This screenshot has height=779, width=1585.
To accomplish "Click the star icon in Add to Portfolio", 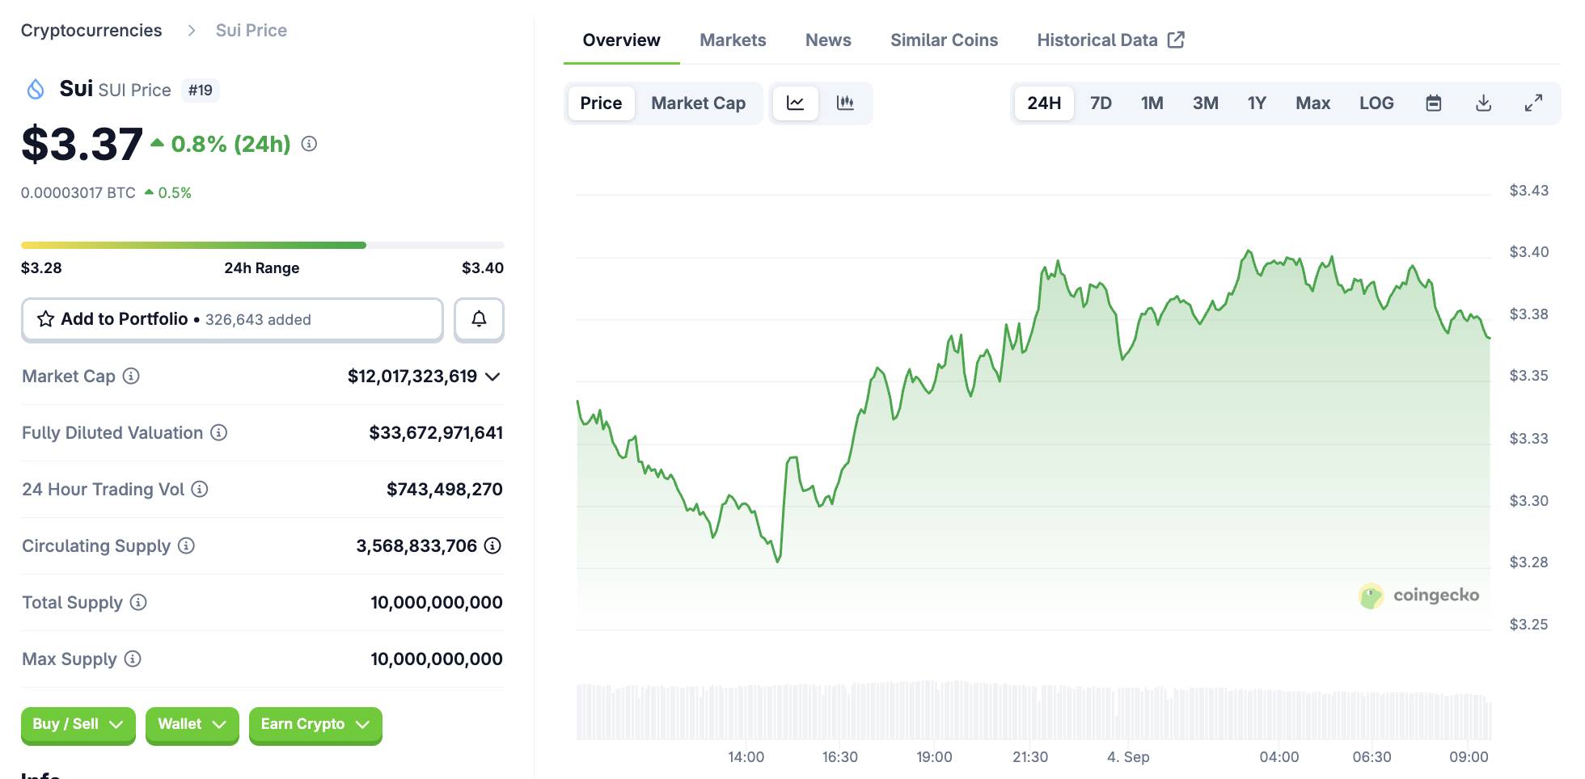I will [46, 319].
